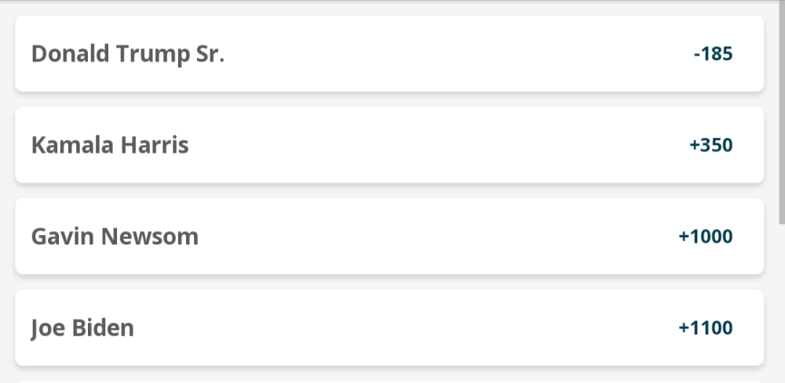Click empty middle of Donald Trump Sr. card
Screen dimensions: 785x383
pos(451,53)
